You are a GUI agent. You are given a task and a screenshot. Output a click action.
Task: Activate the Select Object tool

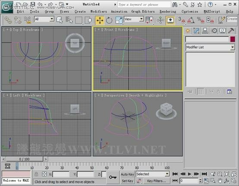(60, 20)
